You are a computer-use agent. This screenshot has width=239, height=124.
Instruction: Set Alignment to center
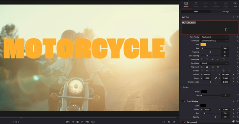tap(207, 67)
